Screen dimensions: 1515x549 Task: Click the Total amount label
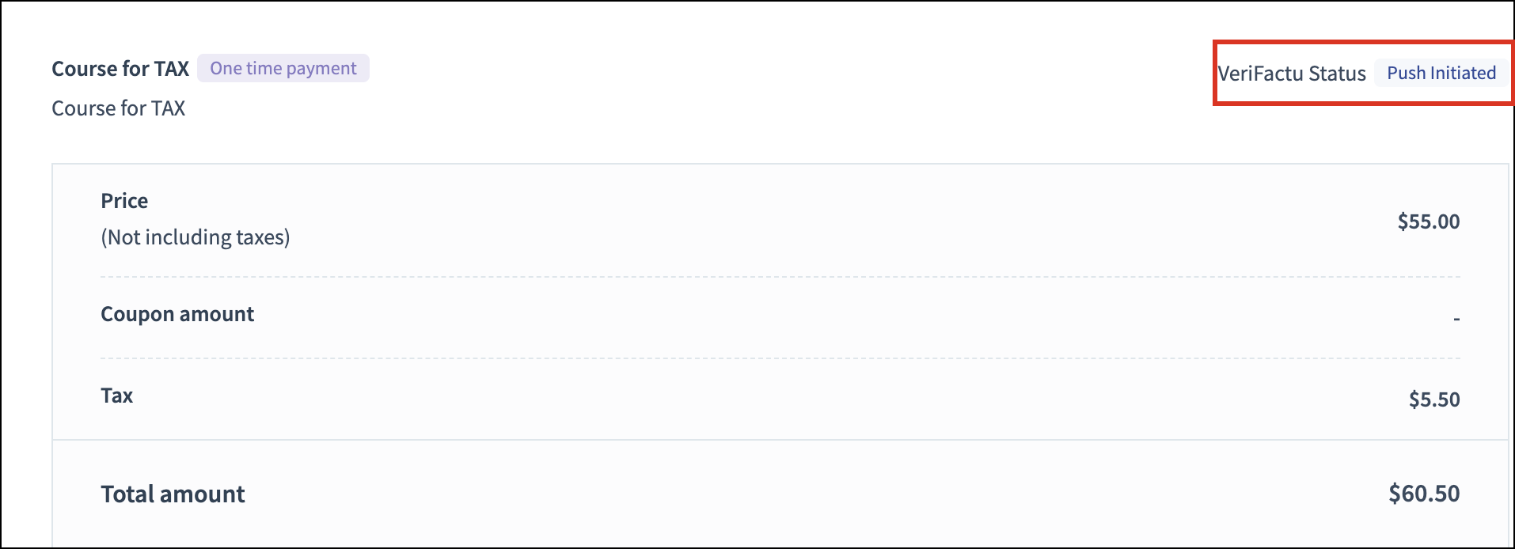click(173, 494)
